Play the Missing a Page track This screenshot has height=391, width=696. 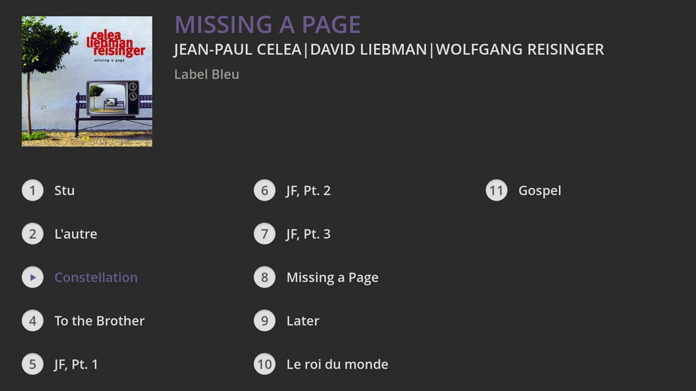pyautogui.click(x=332, y=278)
